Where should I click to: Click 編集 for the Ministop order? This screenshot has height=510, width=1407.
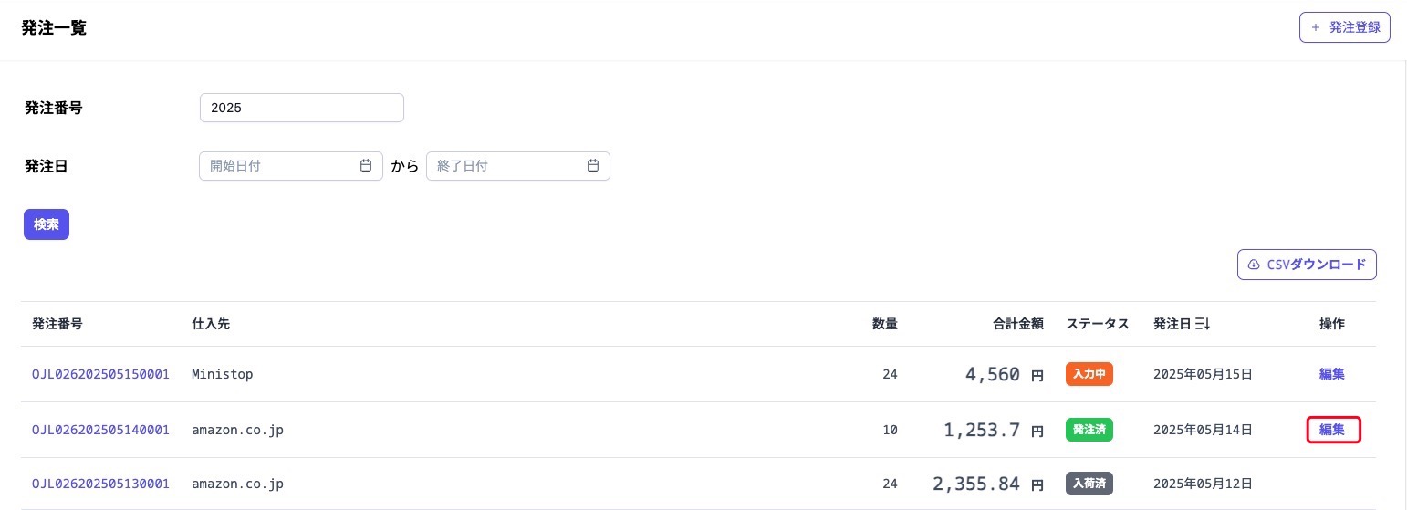[1331, 374]
